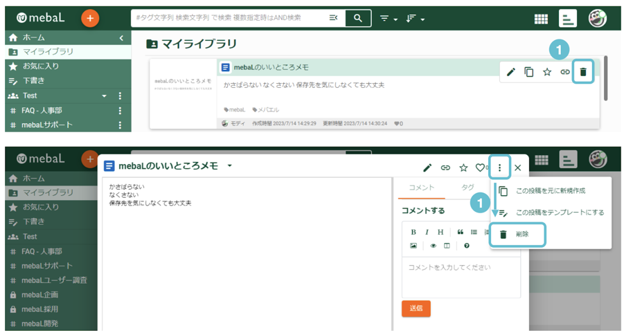Open the filter dropdown beside the search button
The width and height of the screenshot is (624, 335).
[x=389, y=19]
